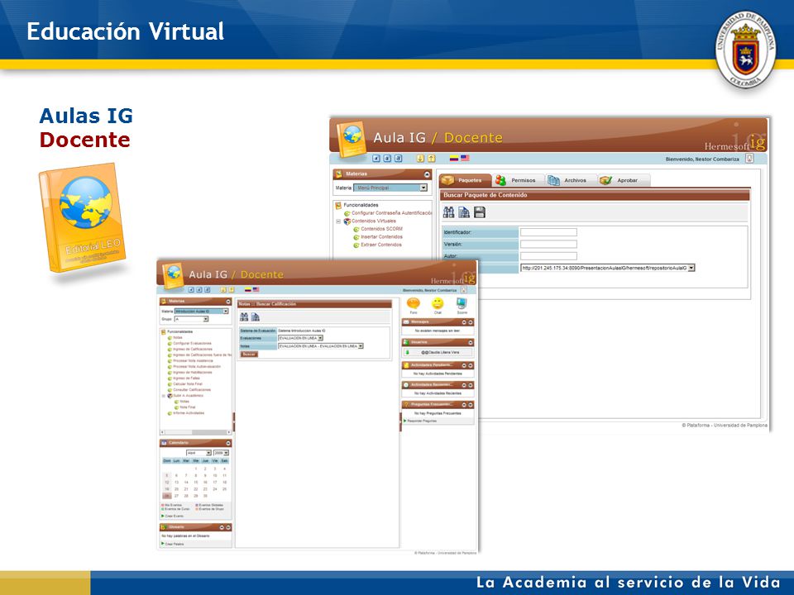Click the Universidad de Pamplona crest logo

(745, 50)
